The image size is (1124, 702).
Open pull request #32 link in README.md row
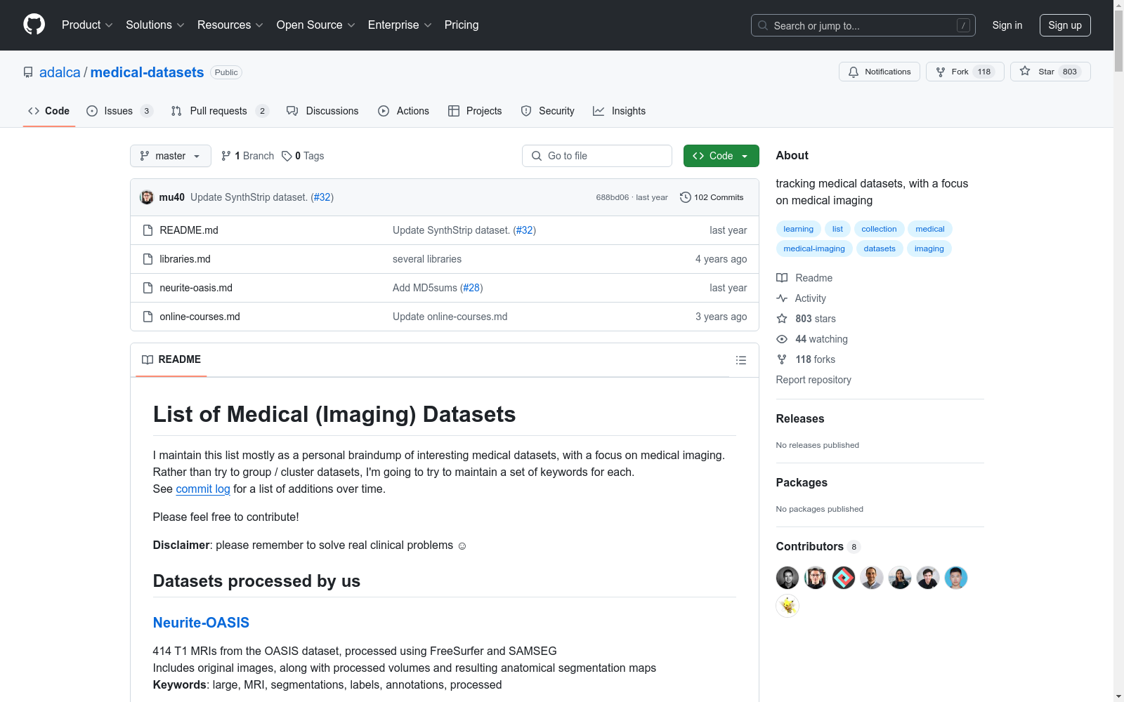pyautogui.click(x=524, y=230)
